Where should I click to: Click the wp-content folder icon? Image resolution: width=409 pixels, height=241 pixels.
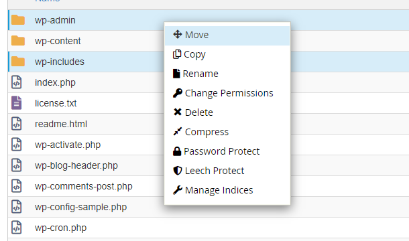pyautogui.click(x=18, y=41)
